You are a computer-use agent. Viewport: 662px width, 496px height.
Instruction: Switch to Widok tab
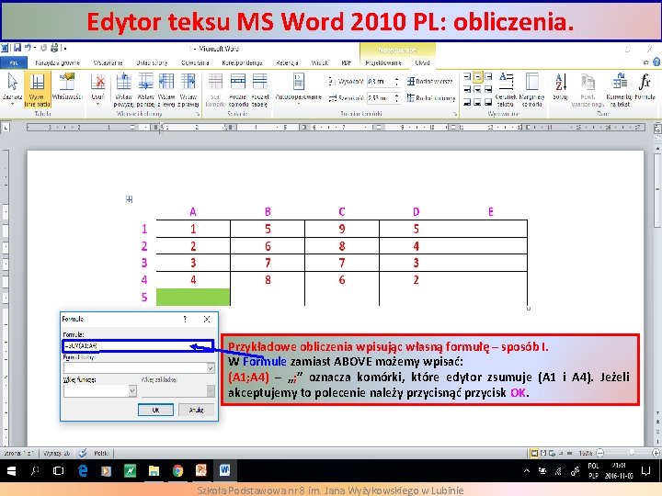point(320,62)
